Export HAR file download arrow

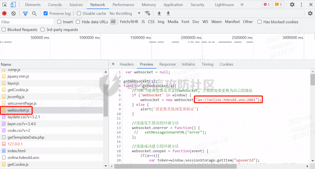pos(168,13)
